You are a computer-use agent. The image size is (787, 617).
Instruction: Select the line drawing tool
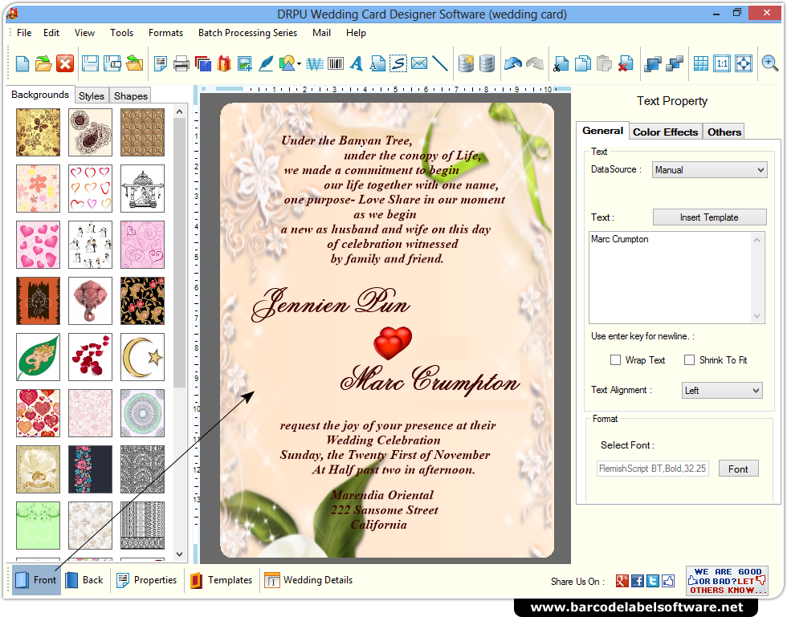(440, 63)
